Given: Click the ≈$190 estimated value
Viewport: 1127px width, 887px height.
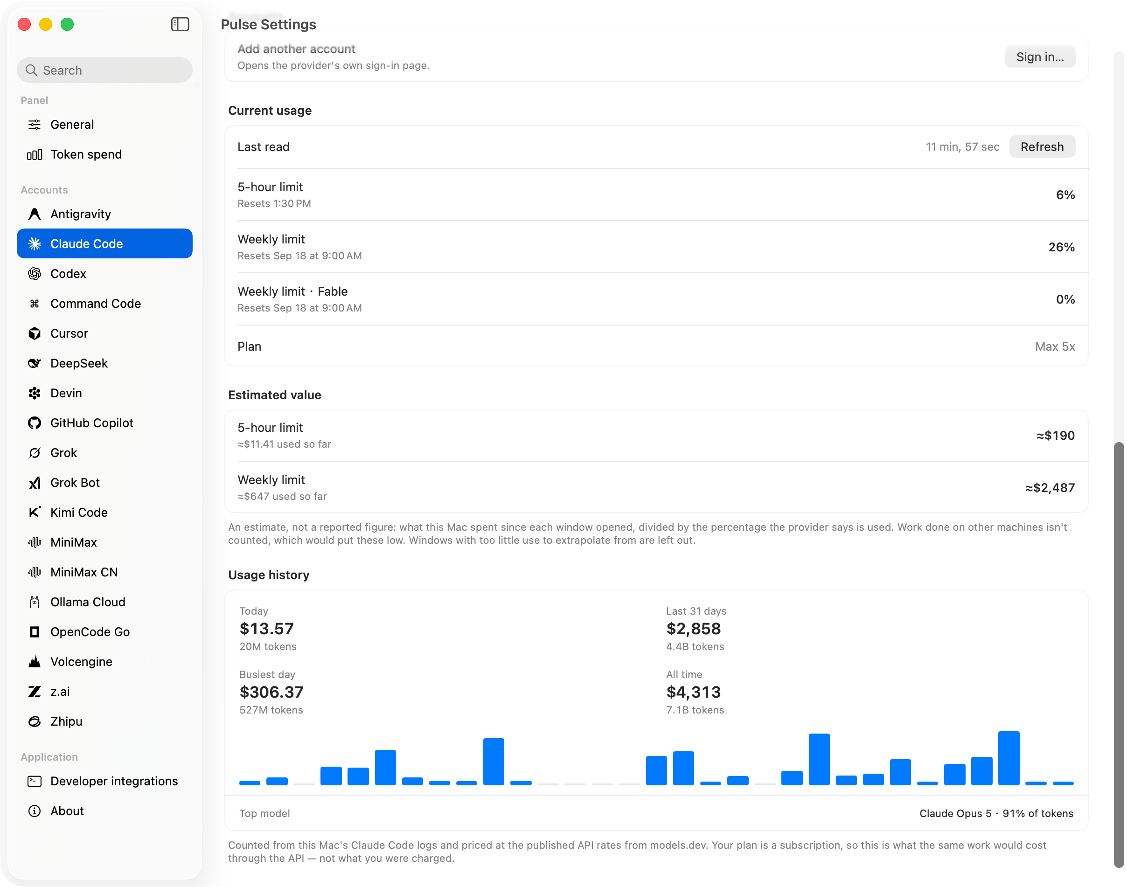Looking at the screenshot, I should pos(1055,435).
